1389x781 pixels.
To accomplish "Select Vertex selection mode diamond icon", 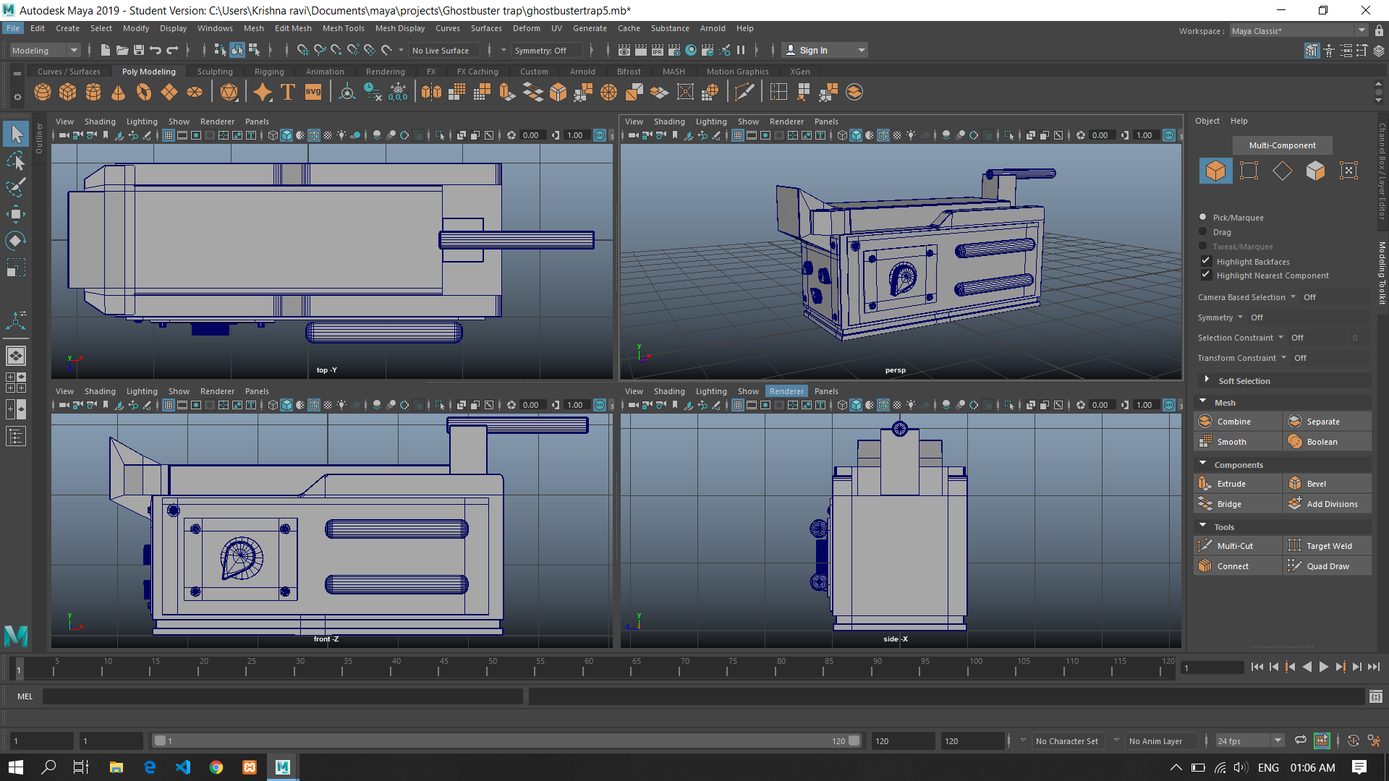I will pyautogui.click(x=1282, y=171).
